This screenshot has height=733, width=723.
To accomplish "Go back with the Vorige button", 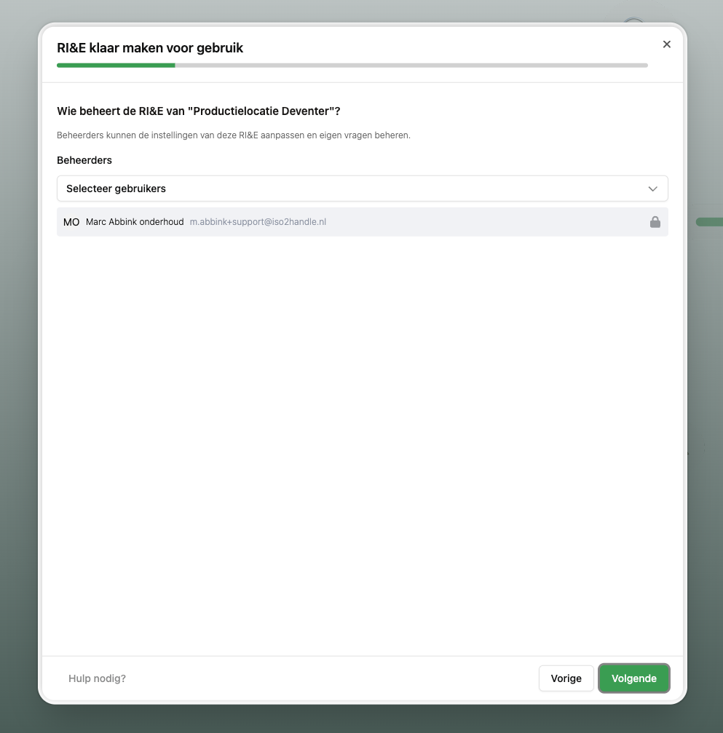I will point(566,678).
